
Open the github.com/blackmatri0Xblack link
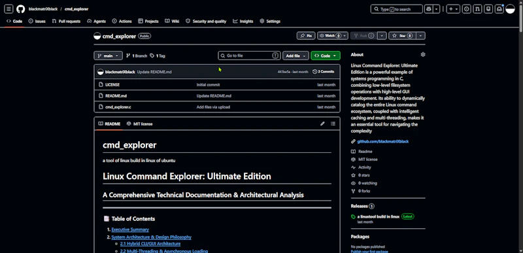tap(383, 142)
